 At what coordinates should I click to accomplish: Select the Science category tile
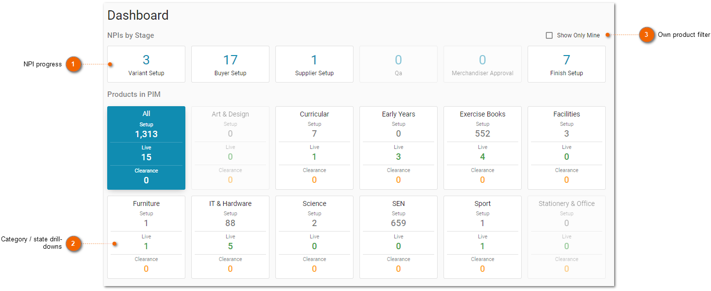(x=314, y=237)
